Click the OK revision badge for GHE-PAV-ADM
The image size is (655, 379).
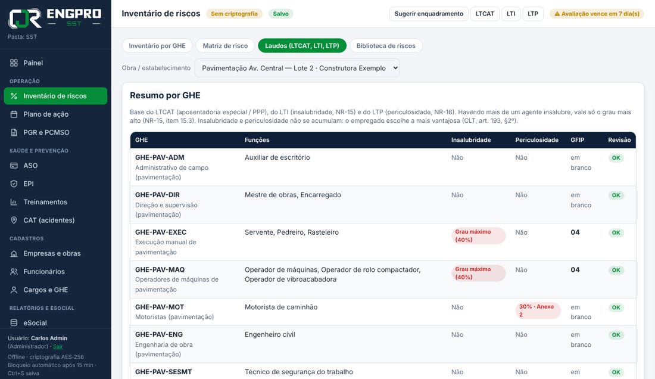pos(616,158)
